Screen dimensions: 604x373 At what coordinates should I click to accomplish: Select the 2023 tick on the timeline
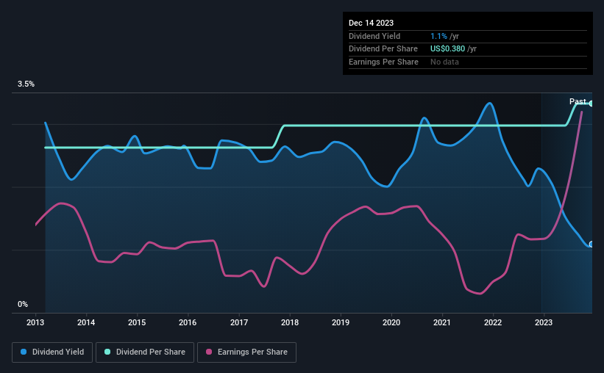coord(544,322)
